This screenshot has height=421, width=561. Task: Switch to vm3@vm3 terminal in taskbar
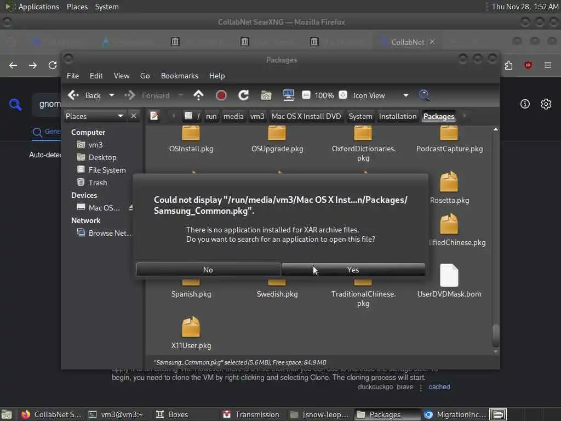tap(116, 414)
